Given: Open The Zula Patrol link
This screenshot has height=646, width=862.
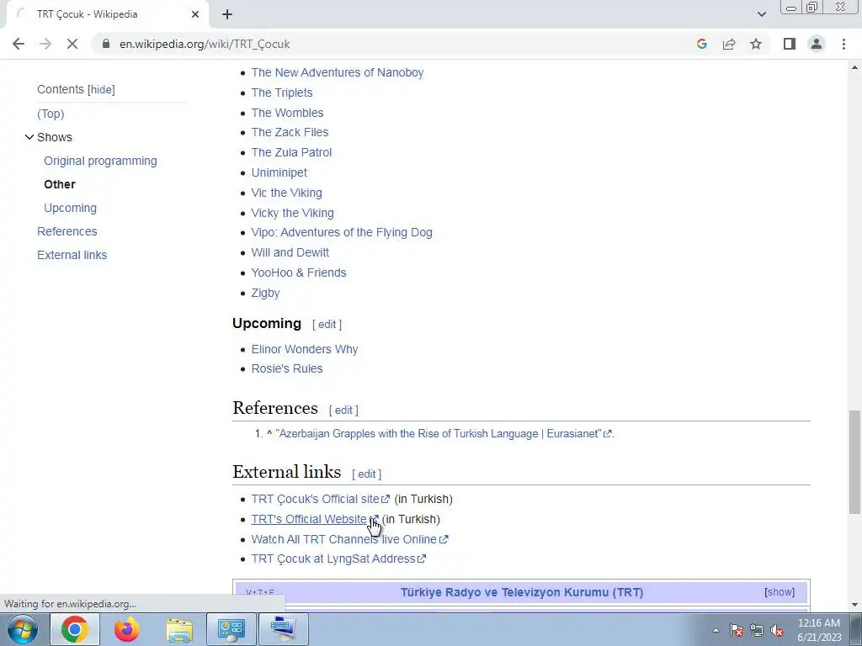Looking at the screenshot, I should coord(291,153).
